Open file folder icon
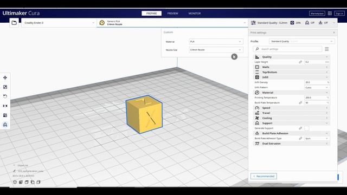This screenshot has height=195, width=347. click(x=14, y=23)
